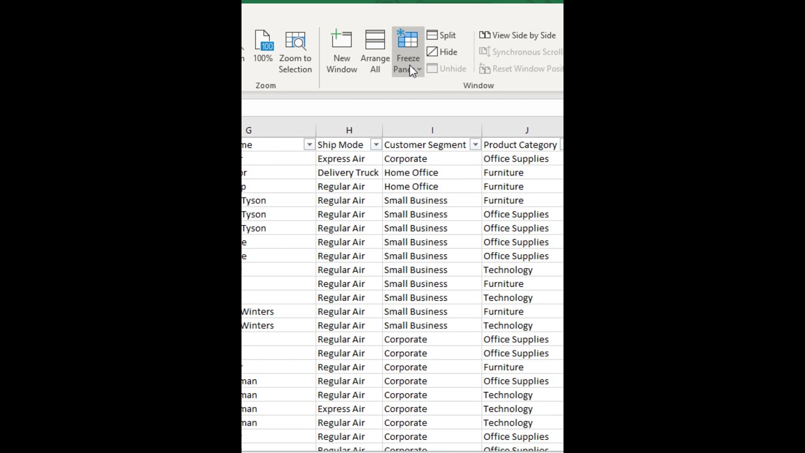Select Office Supplies cell in first data row
Screen dimensions: 805x453
coord(523,159)
